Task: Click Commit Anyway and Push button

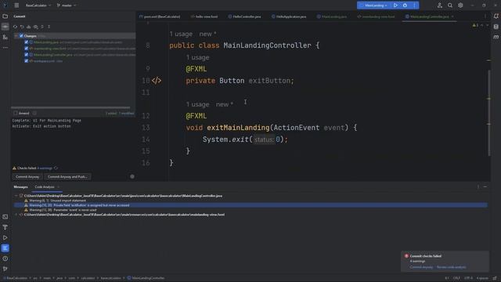Action: click(x=67, y=177)
